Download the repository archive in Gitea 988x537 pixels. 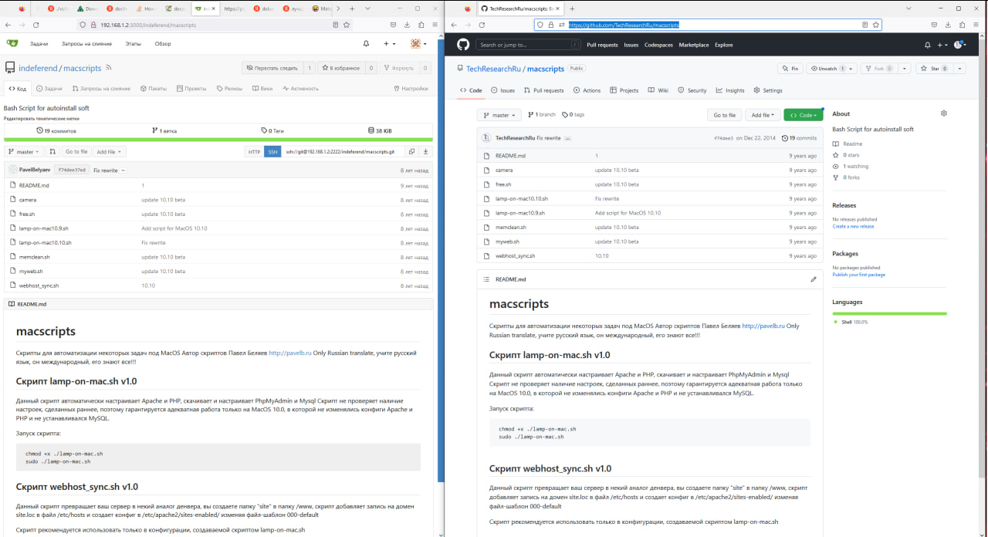pyautogui.click(x=425, y=152)
